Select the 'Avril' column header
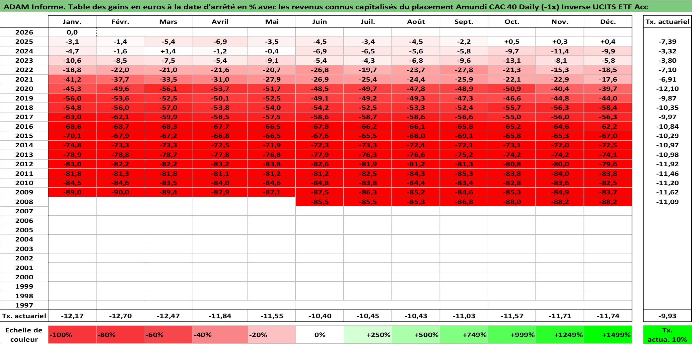Viewport: 692px width, 344px height. pyautogui.click(x=220, y=22)
